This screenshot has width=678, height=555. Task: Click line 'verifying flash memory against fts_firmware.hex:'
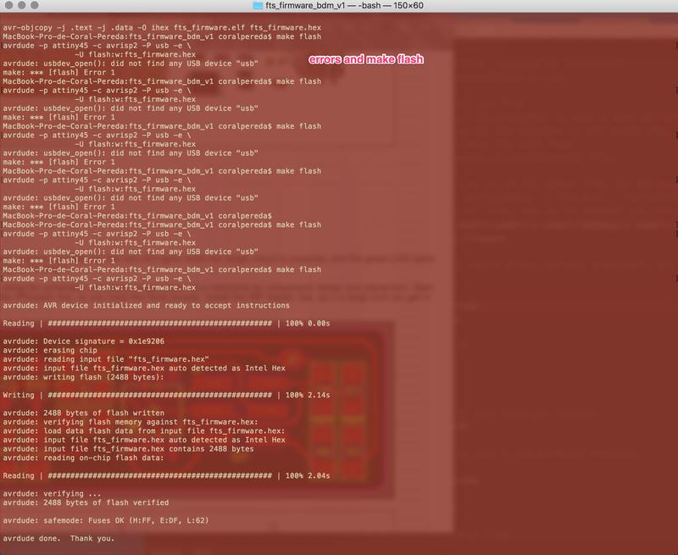click(x=131, y=422)
